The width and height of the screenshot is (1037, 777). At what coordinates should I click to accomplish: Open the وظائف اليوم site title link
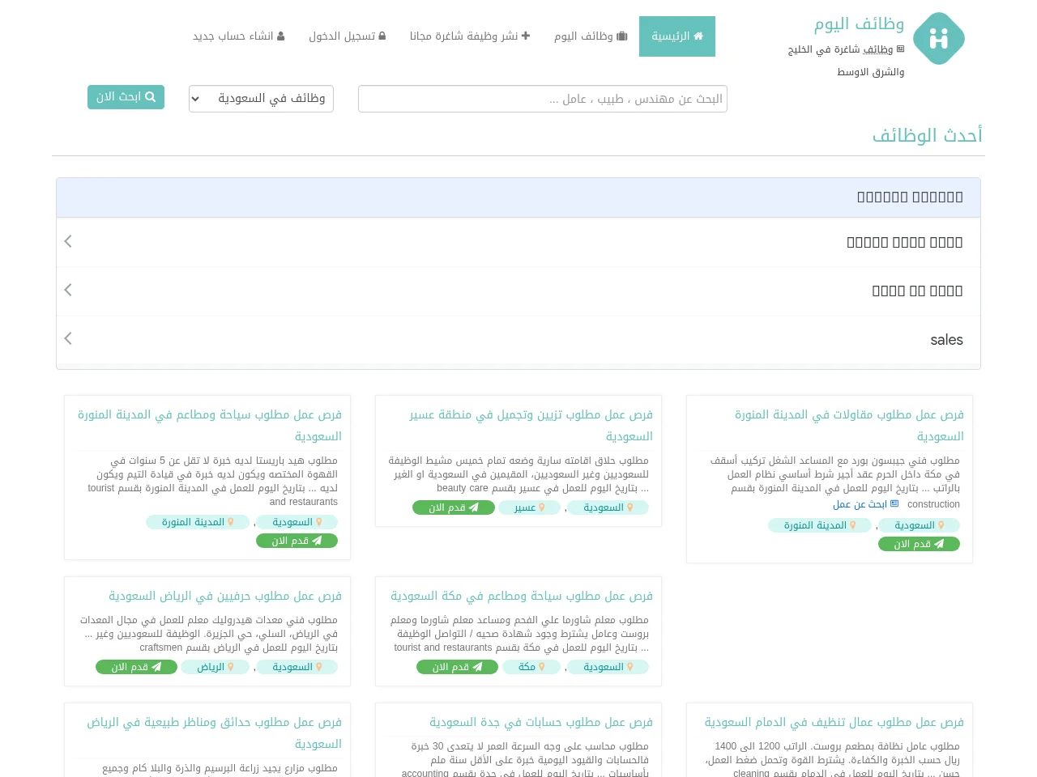pos(859,23)
